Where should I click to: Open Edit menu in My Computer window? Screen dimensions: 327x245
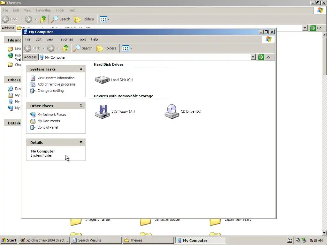[38, 39]
